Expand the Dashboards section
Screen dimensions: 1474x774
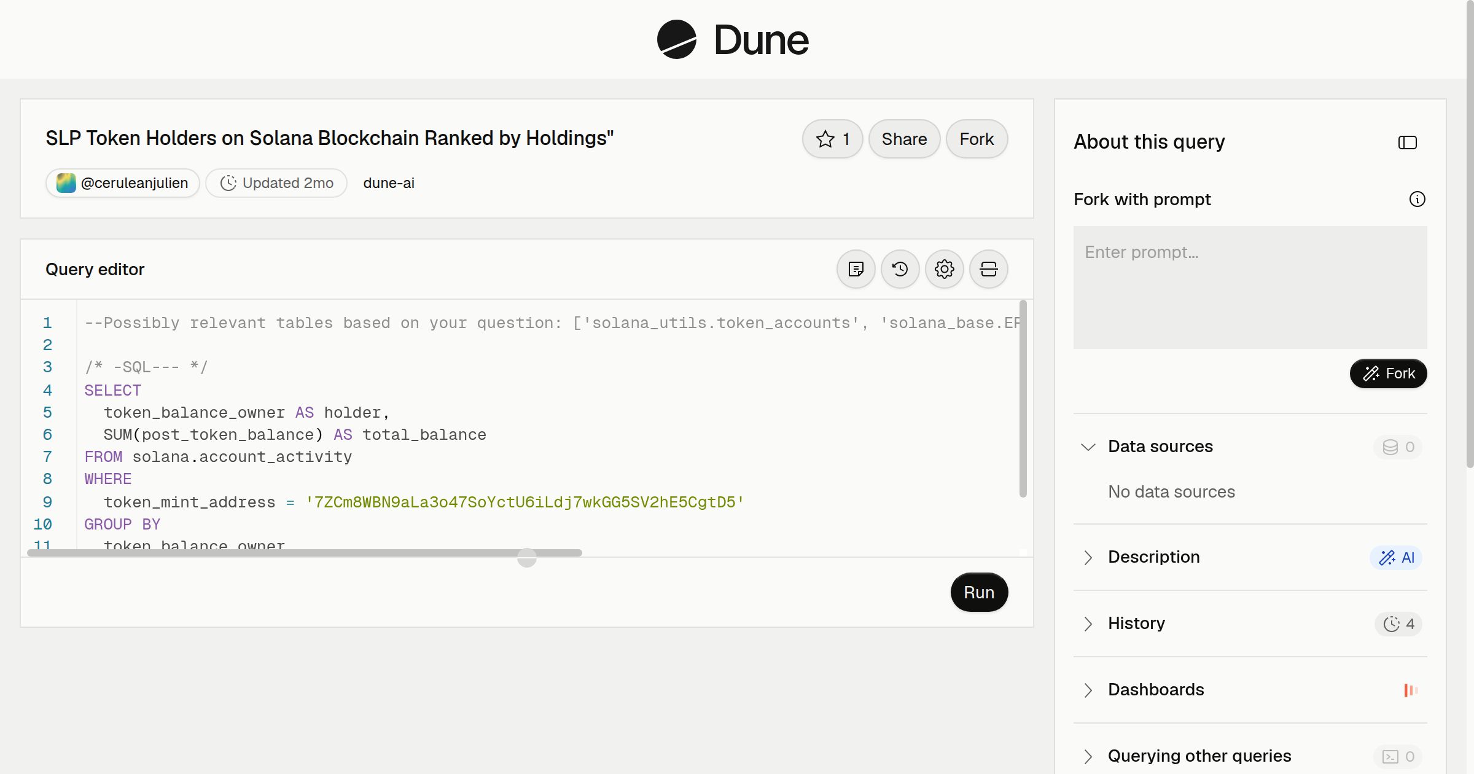click(1088, 690)
